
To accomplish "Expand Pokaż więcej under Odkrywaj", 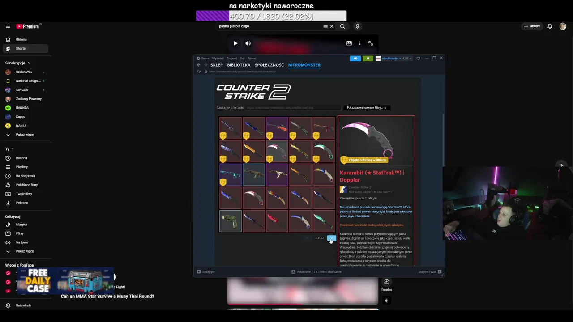I will pyautogui.click(x=26, y=251).
